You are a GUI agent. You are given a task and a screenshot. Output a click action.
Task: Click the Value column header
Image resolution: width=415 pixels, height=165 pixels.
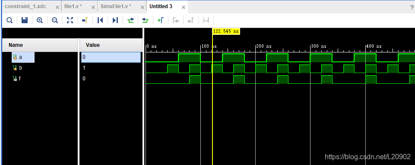[x=111, y=45]
